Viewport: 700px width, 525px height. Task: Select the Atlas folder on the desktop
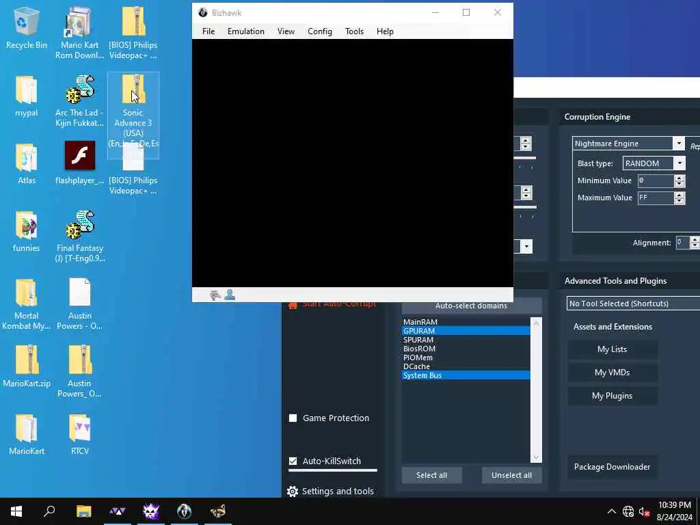(27, 164)
